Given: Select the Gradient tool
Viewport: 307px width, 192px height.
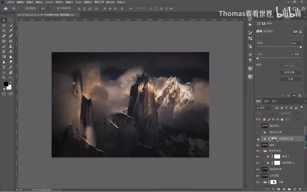Looking at the screenshot, I should click(x=4, y=57).
